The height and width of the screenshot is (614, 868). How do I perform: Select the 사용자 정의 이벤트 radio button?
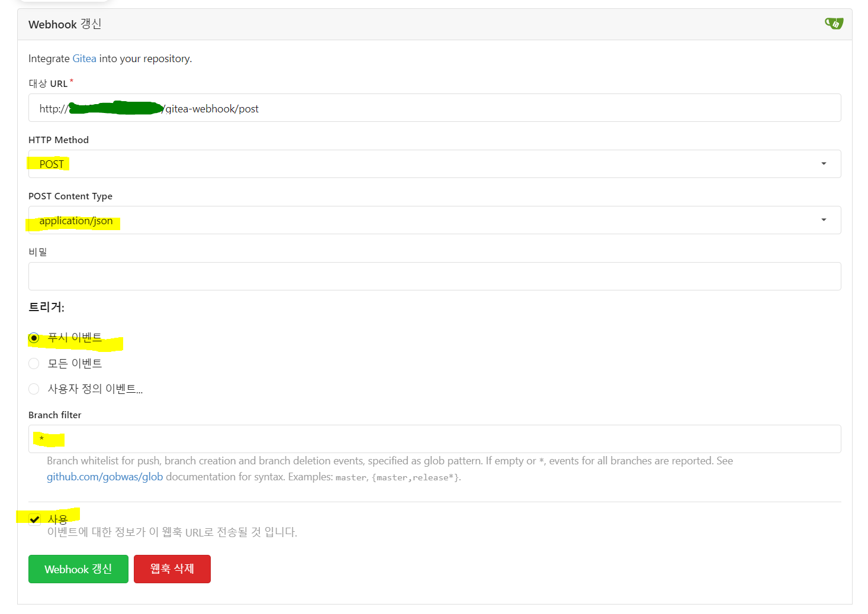pos(34,389)
